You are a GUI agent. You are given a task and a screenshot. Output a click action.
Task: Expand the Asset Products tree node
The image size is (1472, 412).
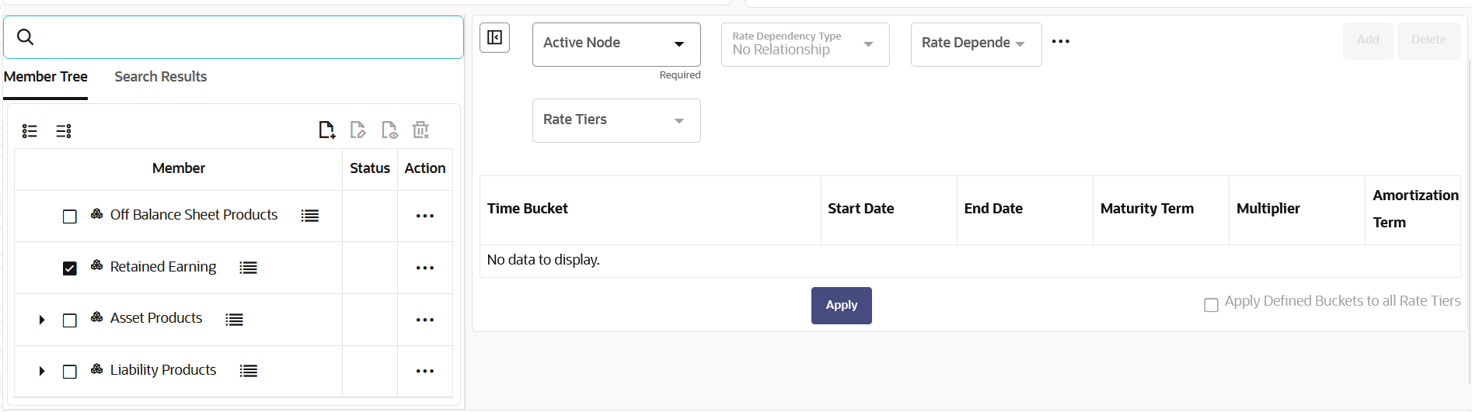(x=42, y=320)
